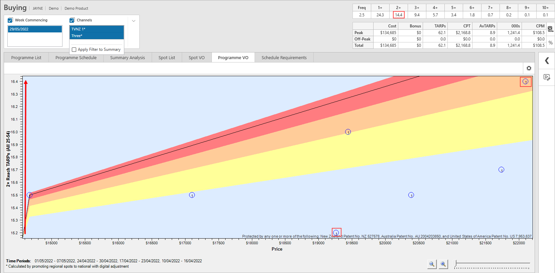Click Demo in the header breadcrumb
The height and width of the screenshot is (273, 555).
pyautogui.click(x=53, y=8)
